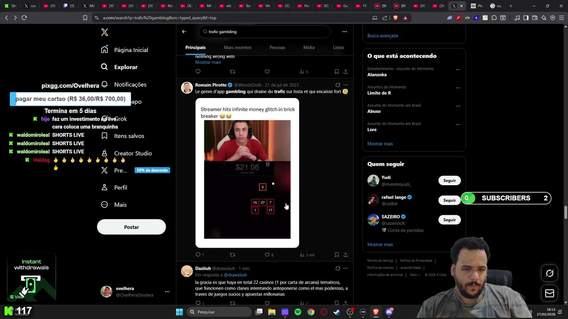Open Grok icon on Romain Pirotte's post
This screenshot has width=568, height=319.
(338, 85)
